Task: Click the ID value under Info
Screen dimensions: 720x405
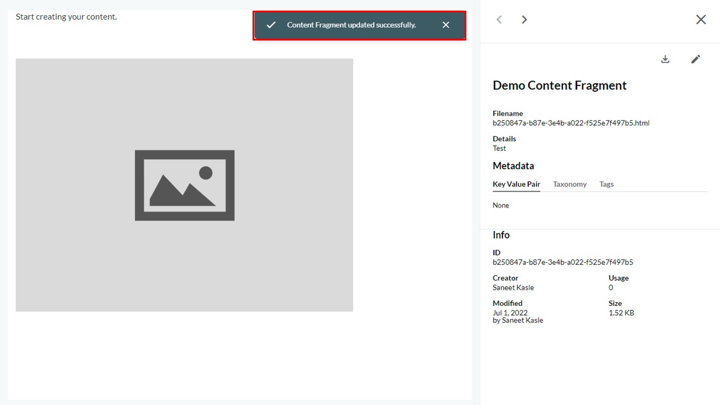Action: [563, 262]
